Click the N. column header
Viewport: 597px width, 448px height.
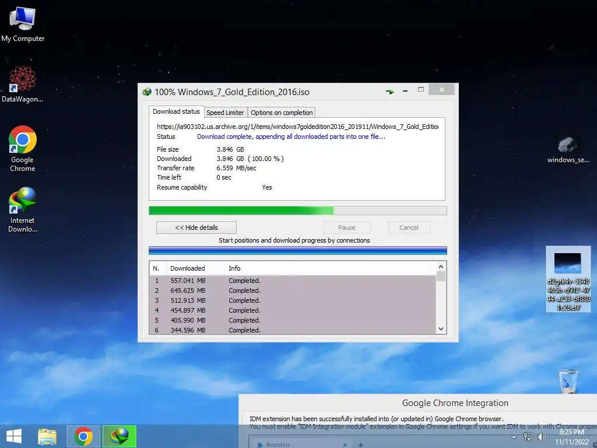158,268
